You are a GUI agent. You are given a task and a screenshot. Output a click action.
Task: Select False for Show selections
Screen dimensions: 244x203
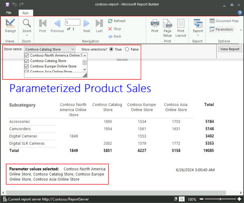tap(127, 49)
